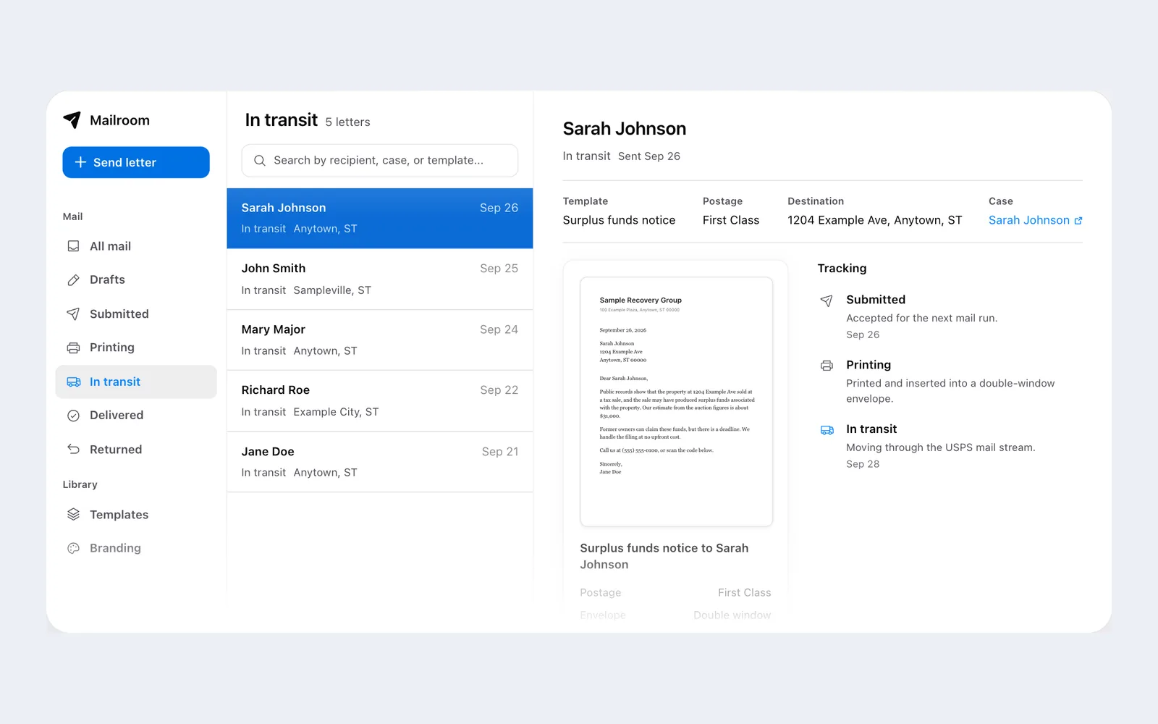The image size is (1158, 724).
Task: Click the Printing printer icon in sidebar
Action: (x=73, y=348)
